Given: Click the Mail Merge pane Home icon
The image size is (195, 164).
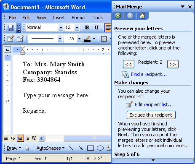Looking at the screenshot, I should point(142,16).
